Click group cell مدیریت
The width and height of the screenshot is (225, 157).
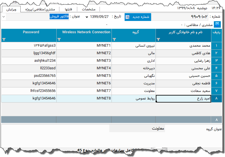pyautogui.click(x=134, y=84)
